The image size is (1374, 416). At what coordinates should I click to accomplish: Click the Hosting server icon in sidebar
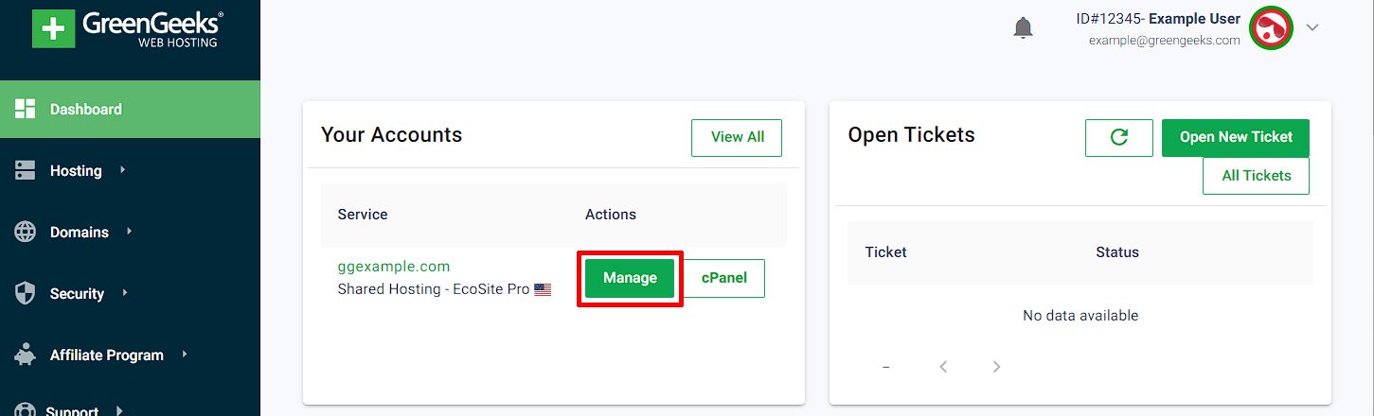pos(26,171)
